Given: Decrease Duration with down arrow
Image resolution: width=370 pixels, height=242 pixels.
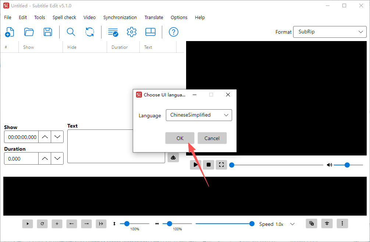Looking at the screenshot, I should coord(57,158).
